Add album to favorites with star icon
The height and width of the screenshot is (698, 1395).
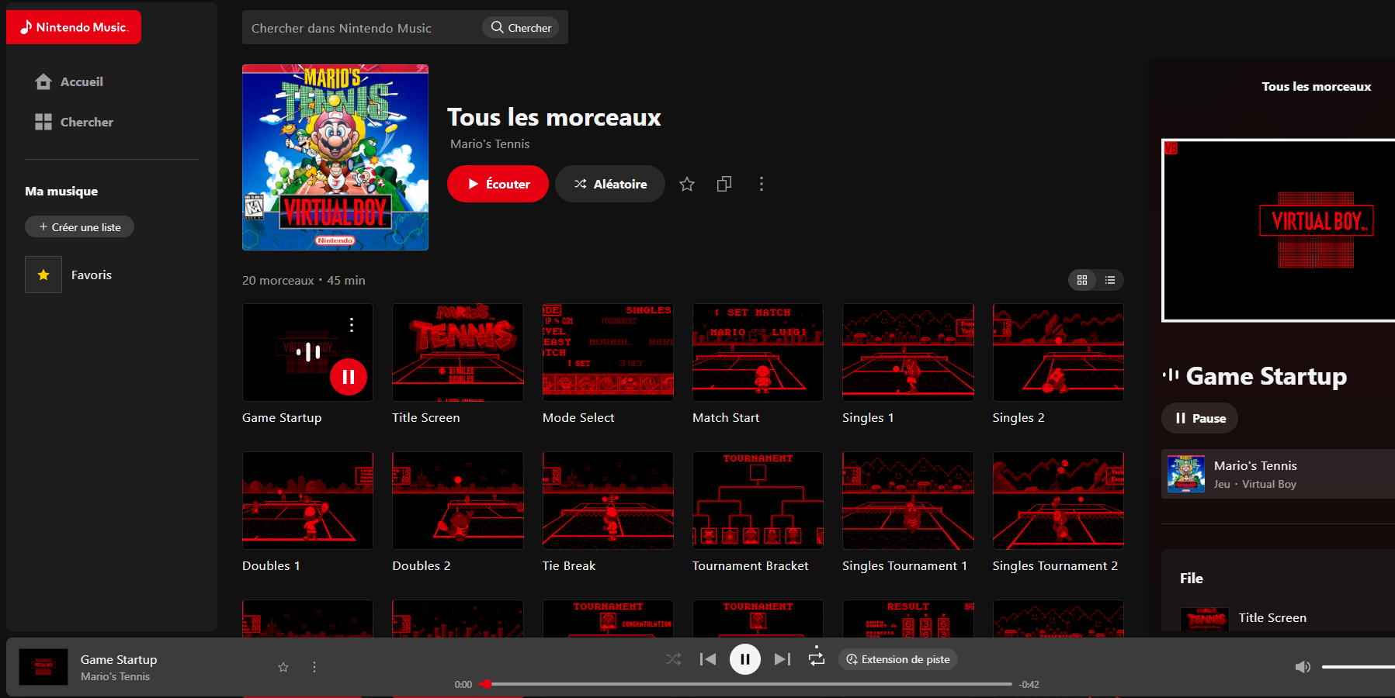tap(687, 184)
